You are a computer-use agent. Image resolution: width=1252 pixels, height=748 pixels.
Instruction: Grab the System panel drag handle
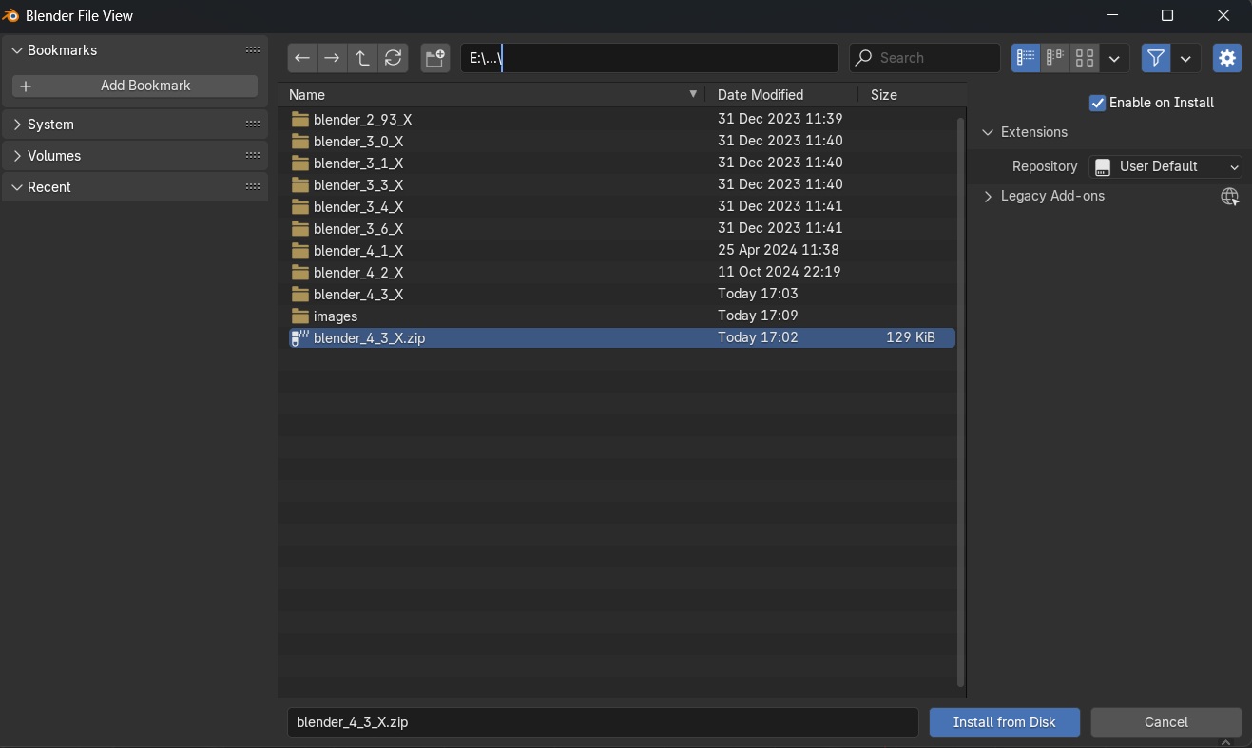point(252,124)
